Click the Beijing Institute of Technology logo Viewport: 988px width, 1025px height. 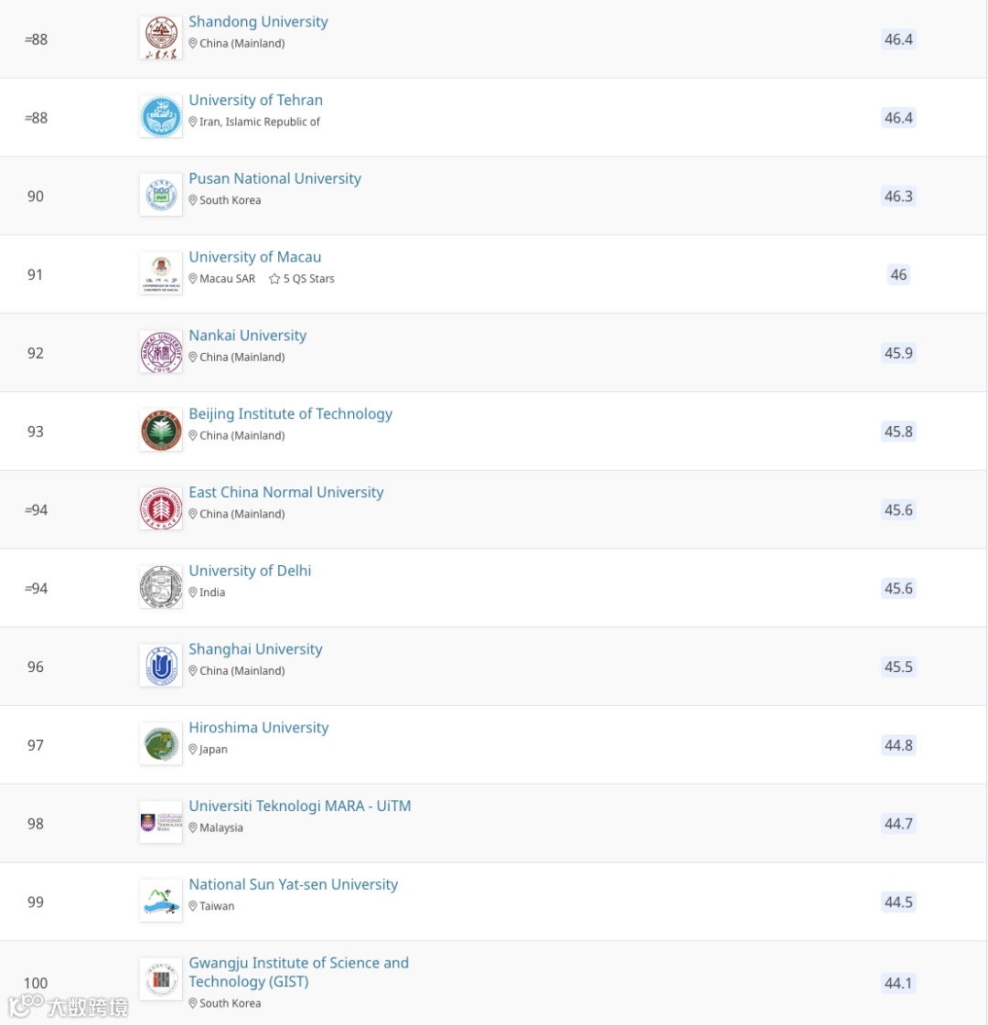(x=161, y=432)
